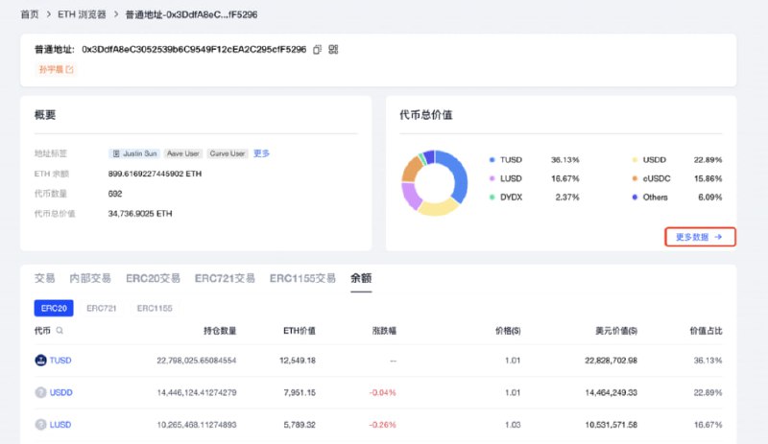Copy the wallet address with copy icon
The width and height of the screenshot is (768, 444).
[317, 49]
